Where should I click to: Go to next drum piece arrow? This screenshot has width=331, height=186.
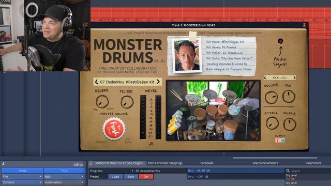coord(294,78)
